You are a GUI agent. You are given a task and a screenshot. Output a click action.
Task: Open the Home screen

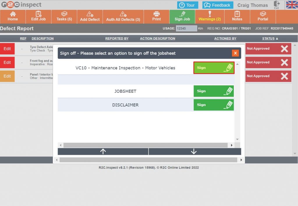point(13,17)
